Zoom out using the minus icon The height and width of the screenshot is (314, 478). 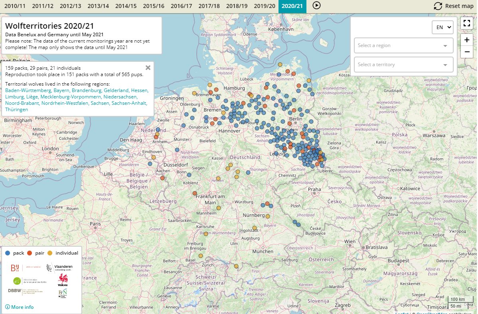(x=467, y=52)
